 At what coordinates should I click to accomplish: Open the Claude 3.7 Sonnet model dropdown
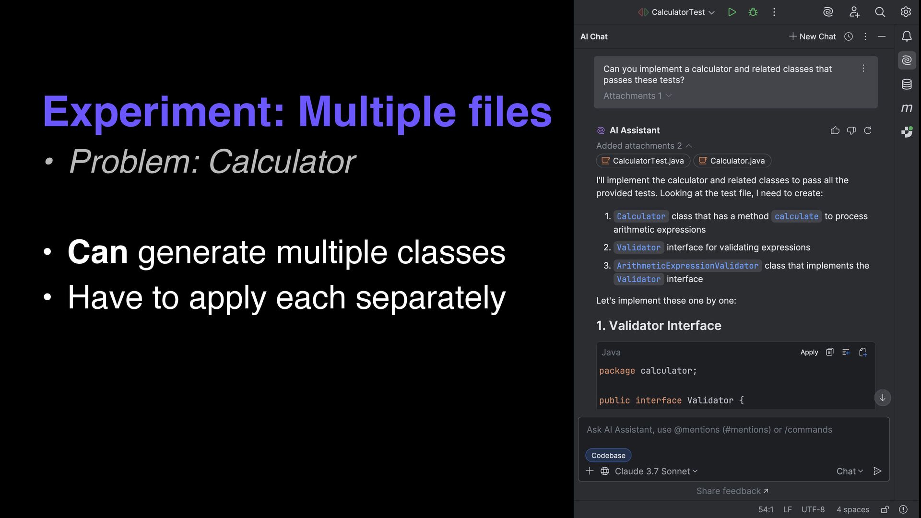tap(656, 471)
